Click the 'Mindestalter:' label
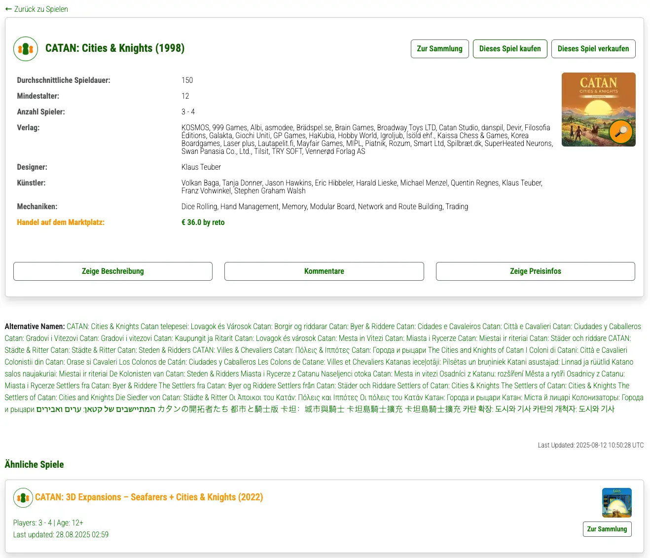Image resolution: width=650 pixels, height=558 pixels. tap(38, 96)
